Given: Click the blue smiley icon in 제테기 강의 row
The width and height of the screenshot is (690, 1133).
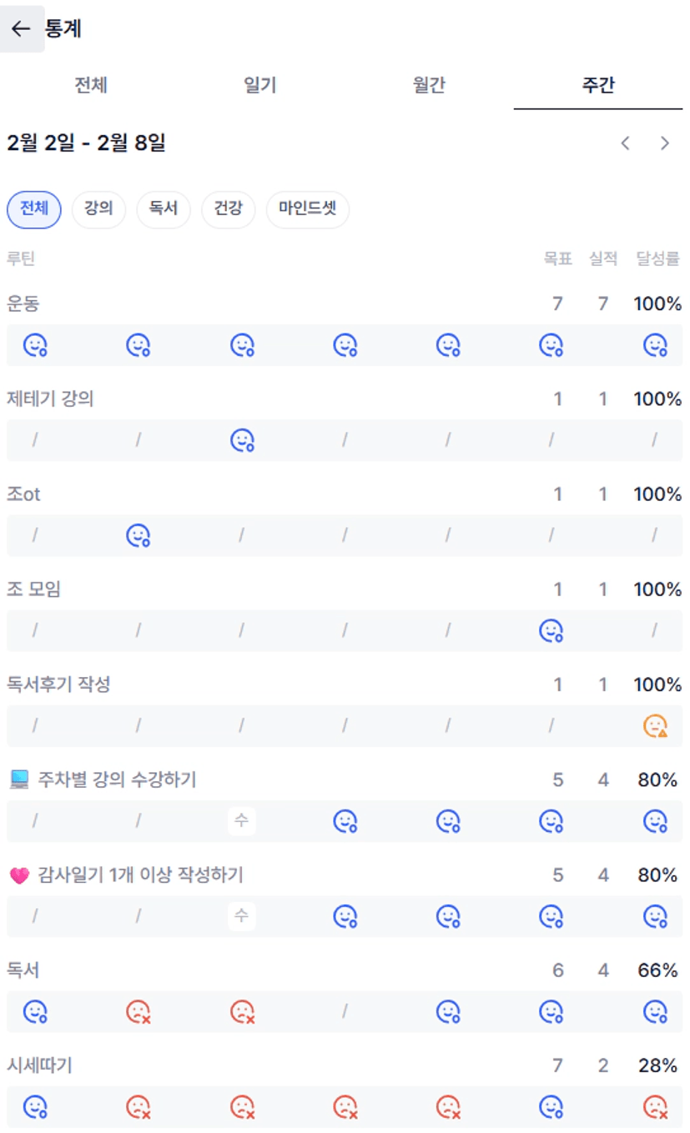Looking at the screenshot, I should [x=242, y=440].
